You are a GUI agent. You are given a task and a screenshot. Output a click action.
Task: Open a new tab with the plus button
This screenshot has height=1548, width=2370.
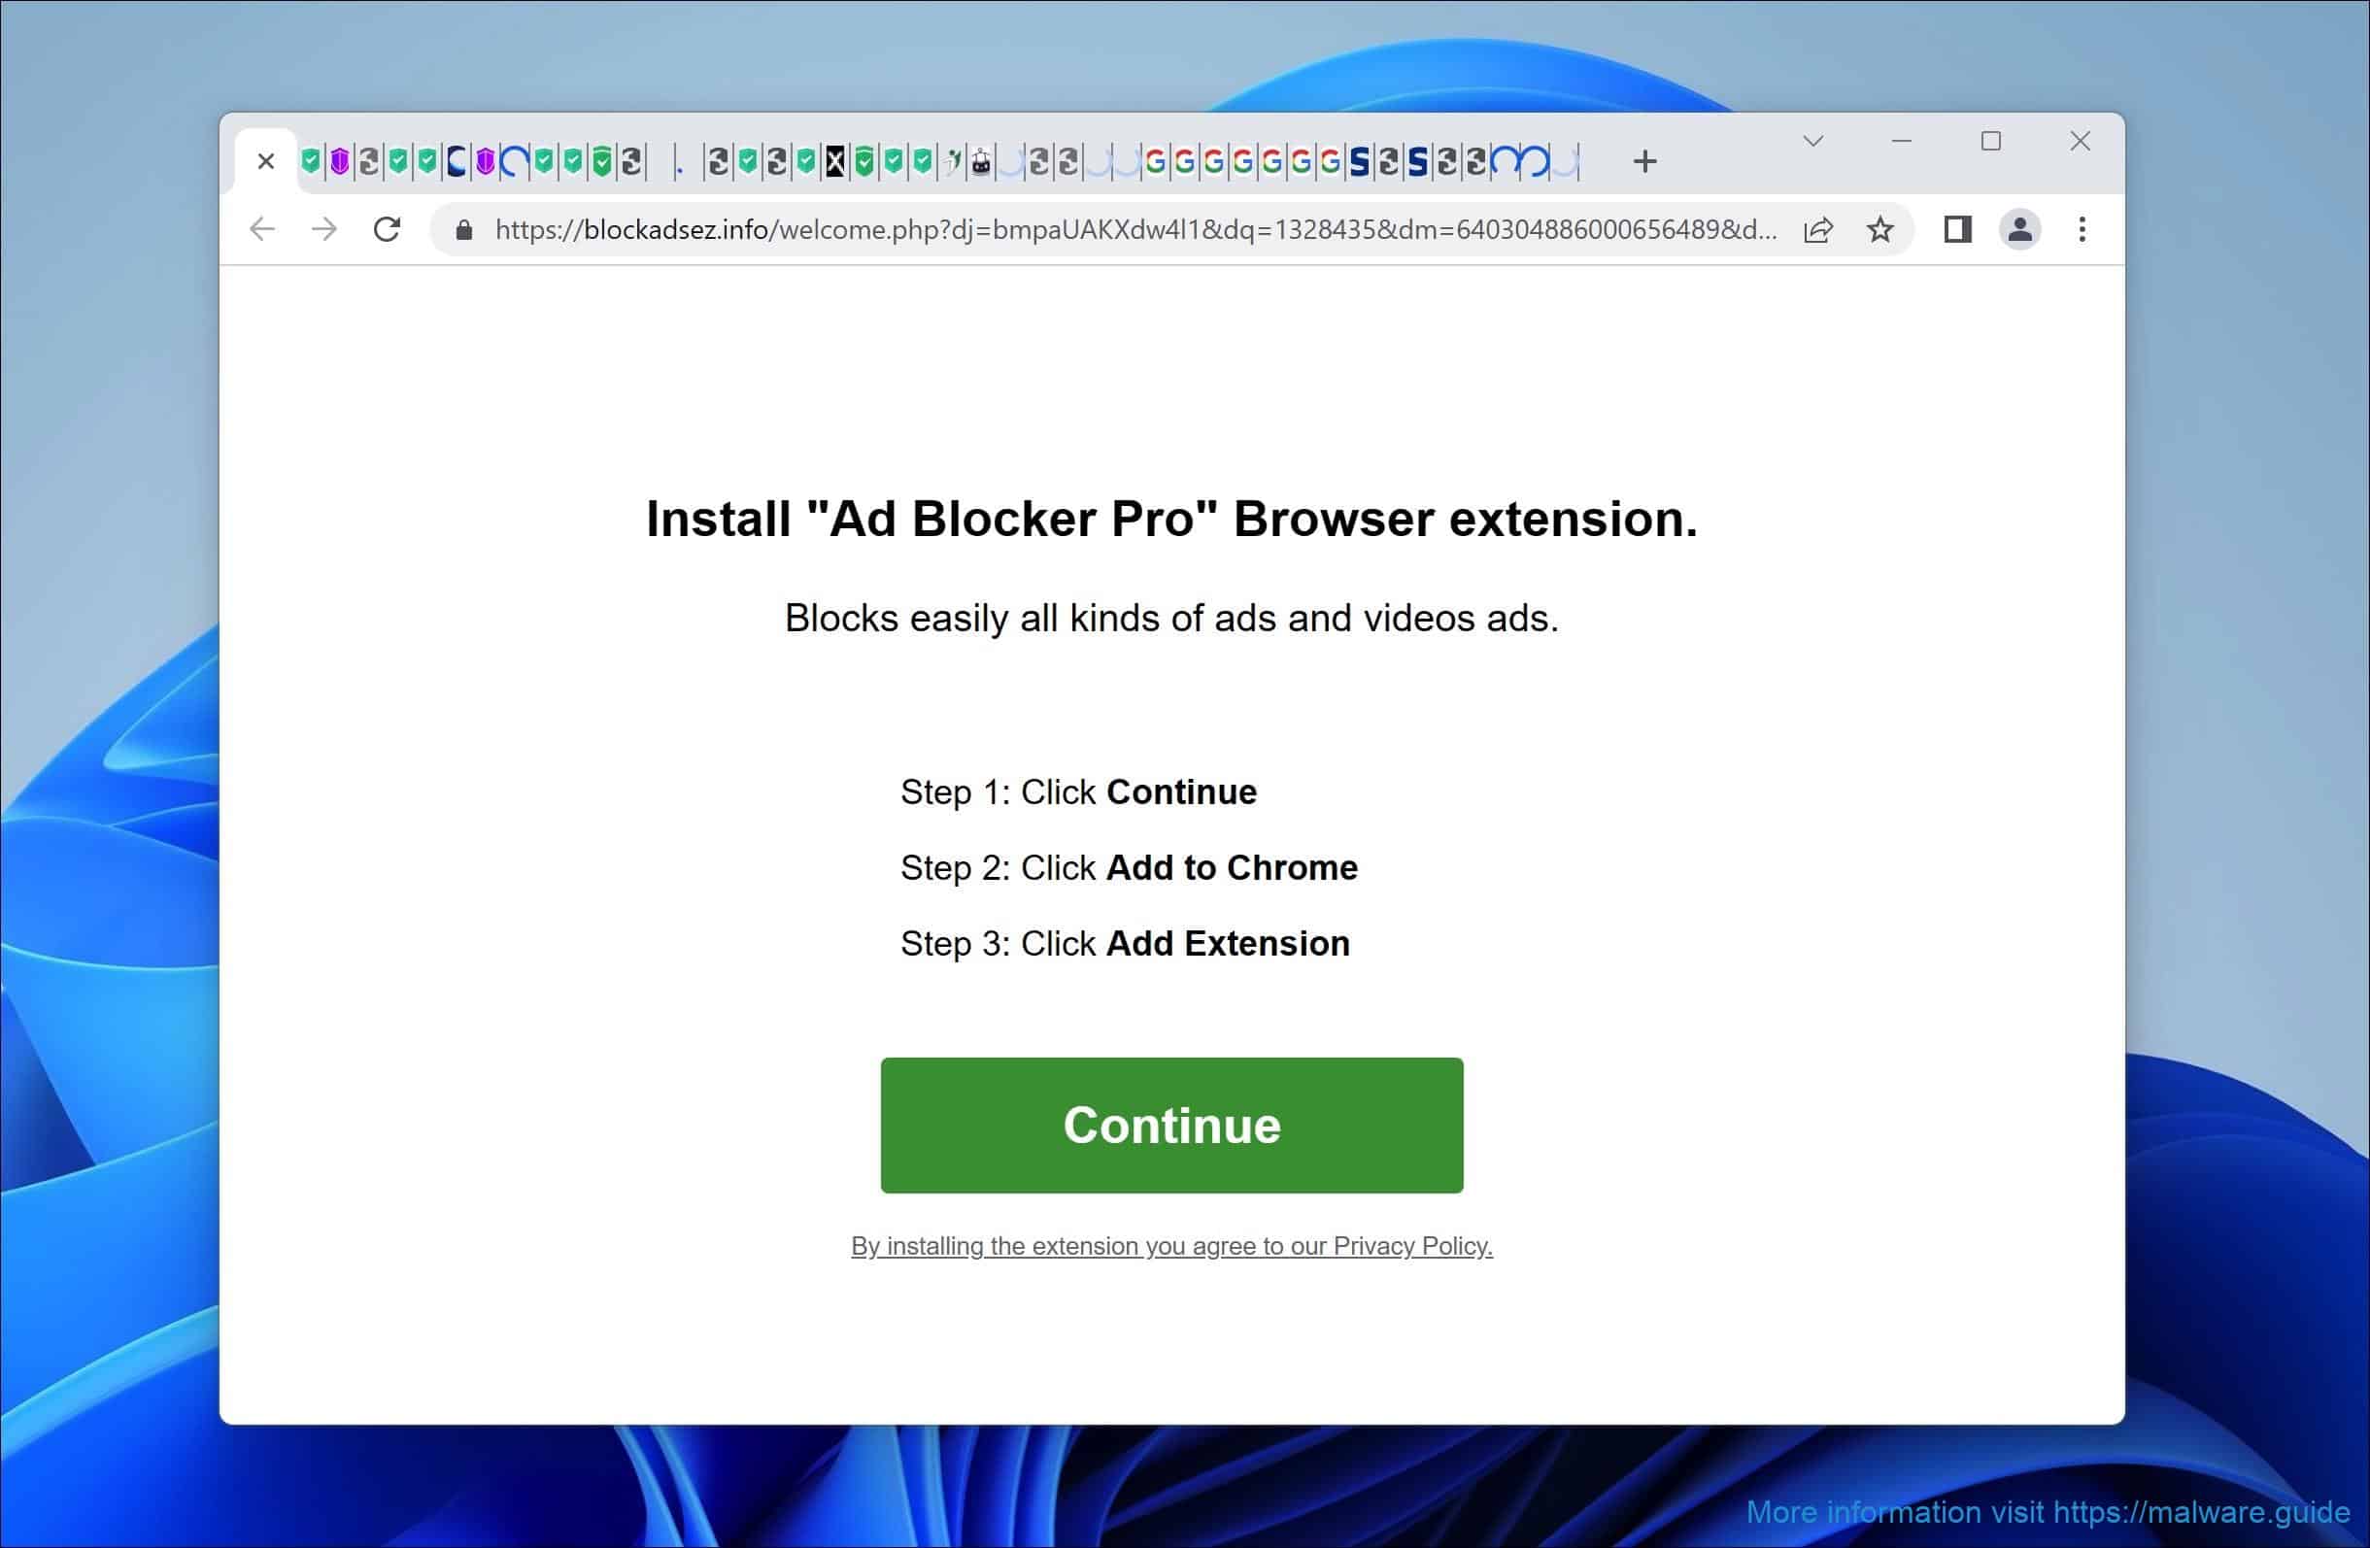click(x=1645, y=159)
